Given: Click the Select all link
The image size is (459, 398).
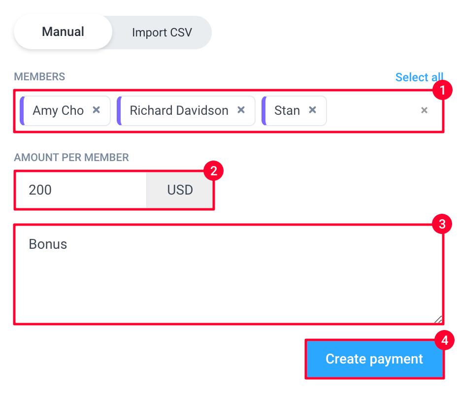Looking at the screenshot, I should tap(419, 77).
